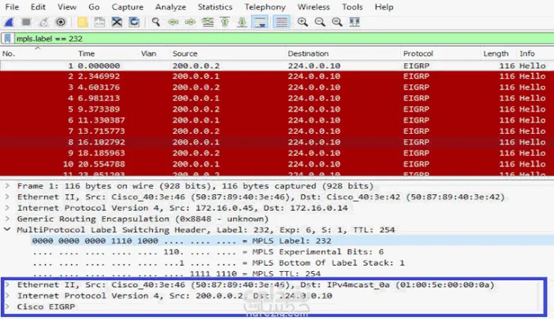Start capturing packets with the shark fin icon

(x=9, y=22)
